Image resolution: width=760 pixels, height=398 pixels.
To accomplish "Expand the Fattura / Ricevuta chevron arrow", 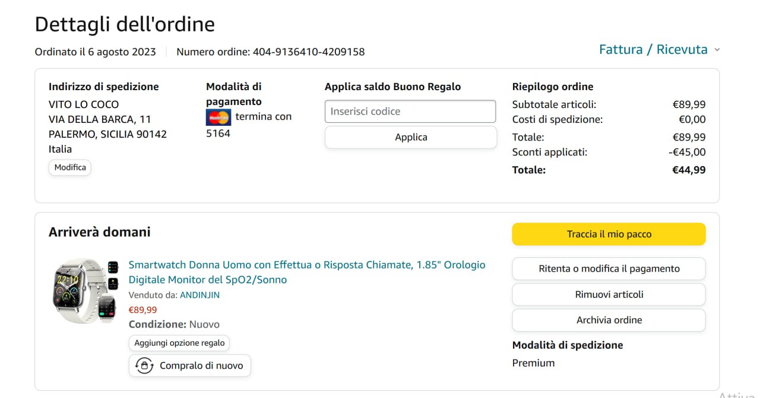I will pos(717,50).
